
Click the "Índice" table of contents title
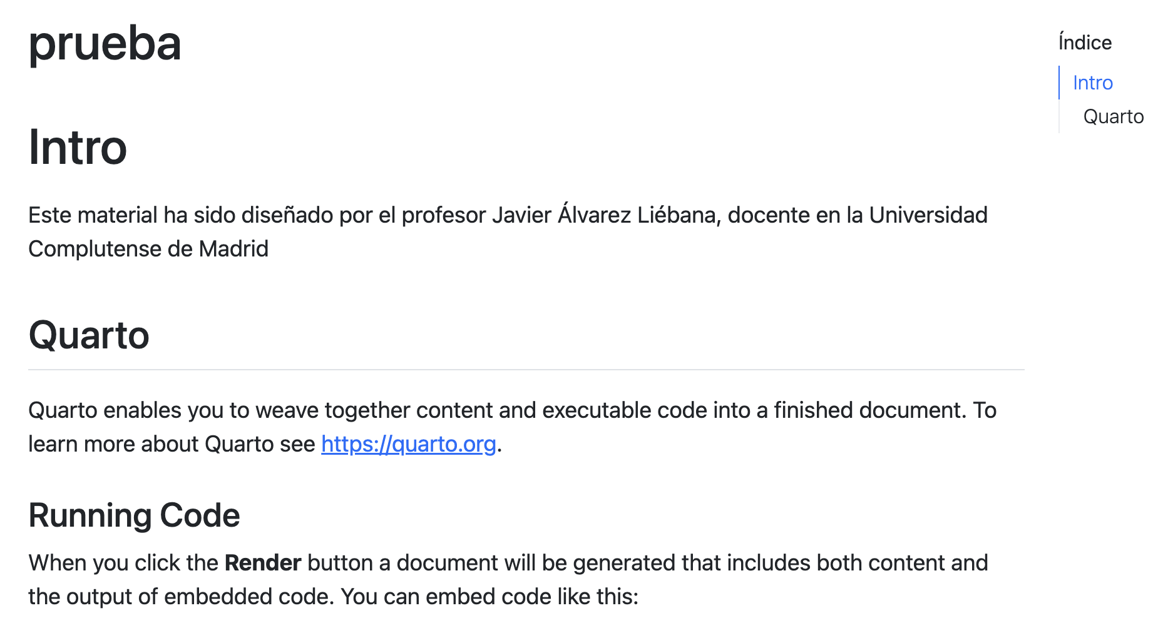[x=1085, y=43]
